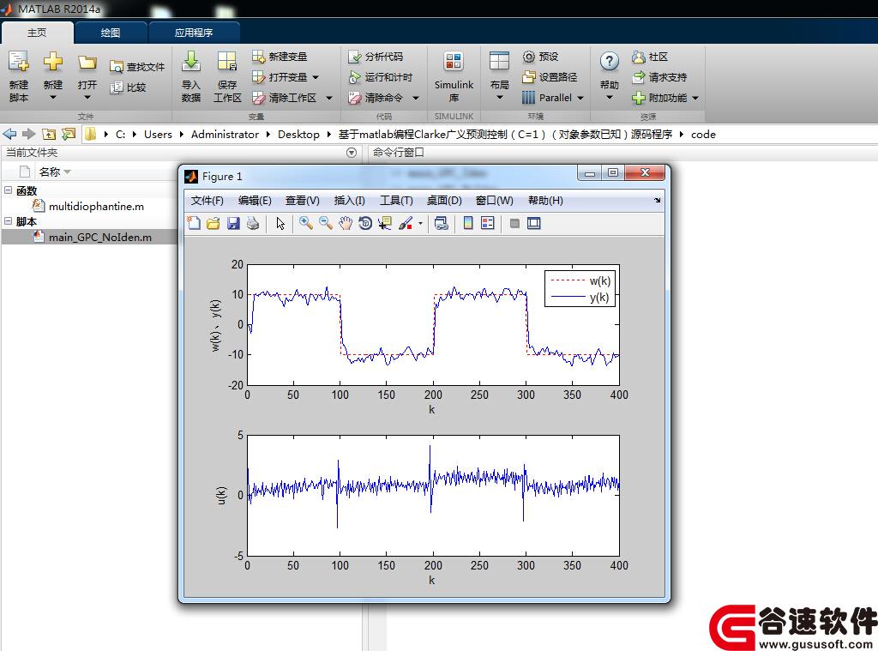Expand Clear Commands (清除命令) dropdown arrow

(416, 98)
